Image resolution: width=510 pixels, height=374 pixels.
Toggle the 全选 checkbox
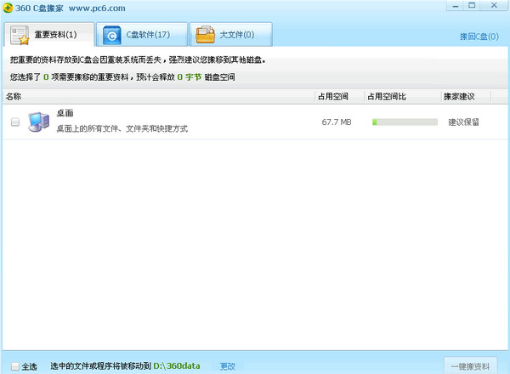coord(15,366)
